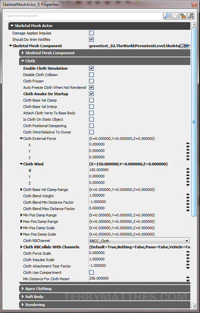200x313 pixels.
Task: Collapse the Skeletal Mesh Actor category header
Action: 99,26
